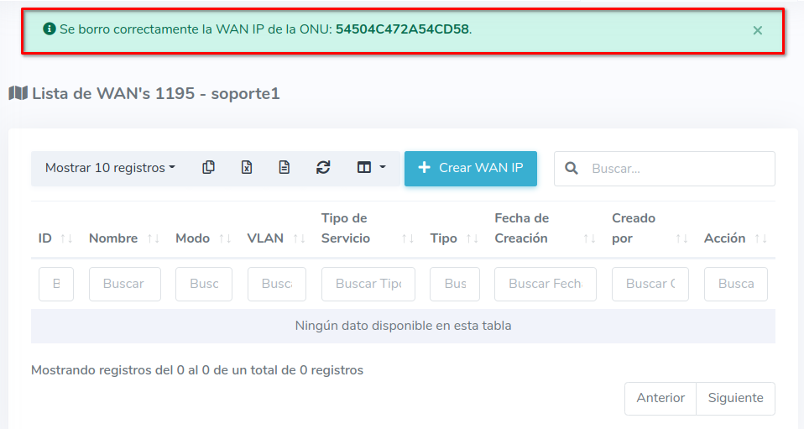Click the CSV file export icon

click(x=285, y=168)
